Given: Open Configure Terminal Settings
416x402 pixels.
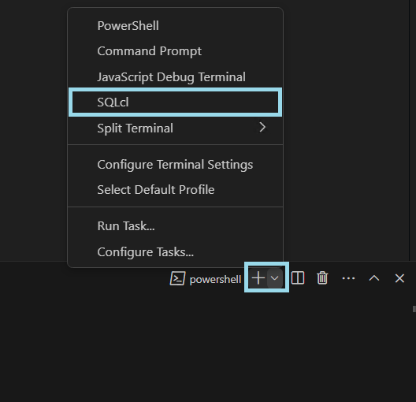Looking at the screenshot, I should tap(176, 165).
